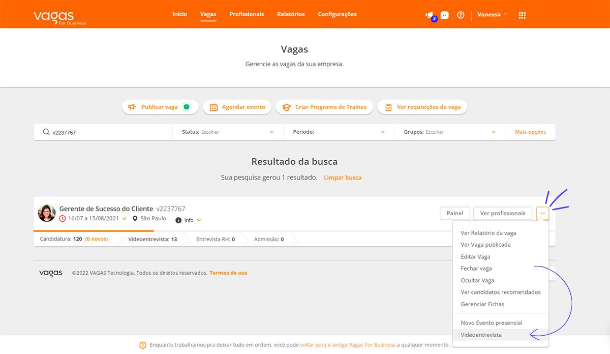Click the Videoentrevista: 13 stage
This screenshot has width=610, height=354.
152,239
